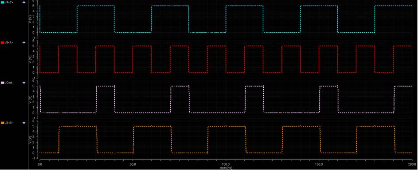Click the orange /S<7> waveform trace
The height and width of the screenshot is (170, 418).
point(77,126)
